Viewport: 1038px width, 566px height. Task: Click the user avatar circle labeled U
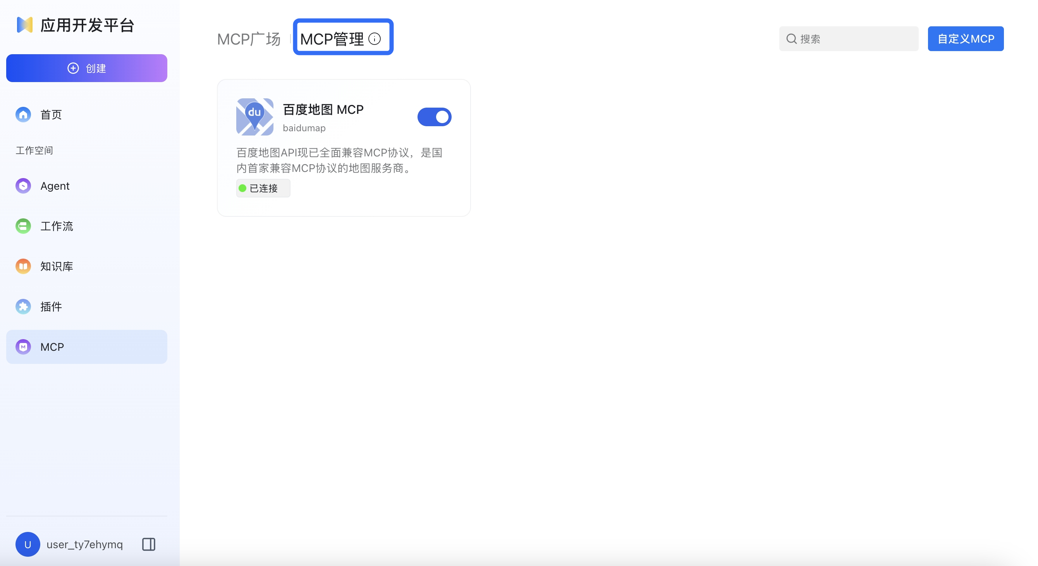(27, 544)
